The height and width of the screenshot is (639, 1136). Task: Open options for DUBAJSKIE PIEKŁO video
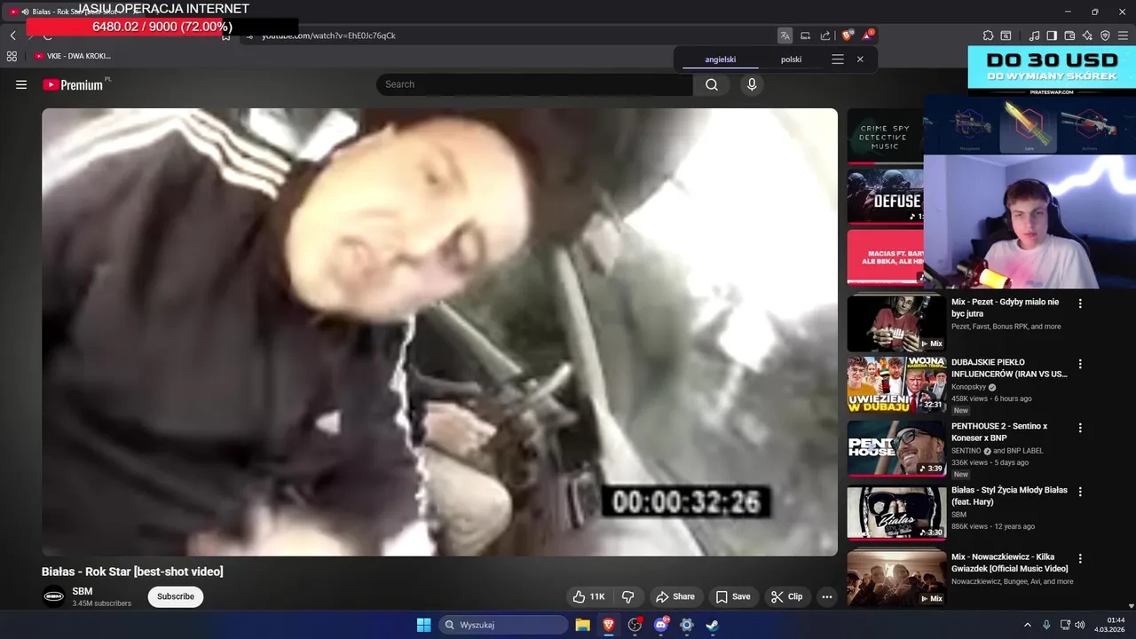(x=1080, y=364)
